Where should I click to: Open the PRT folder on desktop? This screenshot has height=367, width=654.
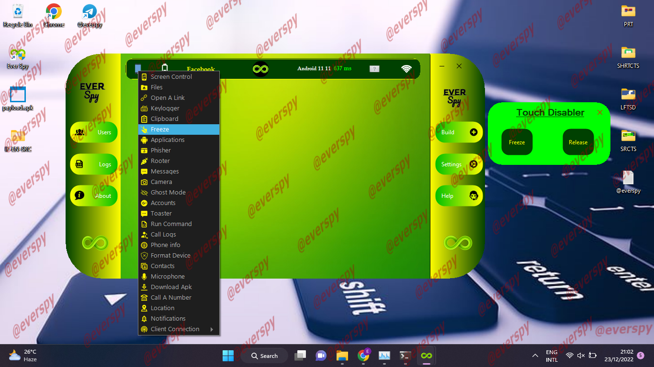click(628, 16)
